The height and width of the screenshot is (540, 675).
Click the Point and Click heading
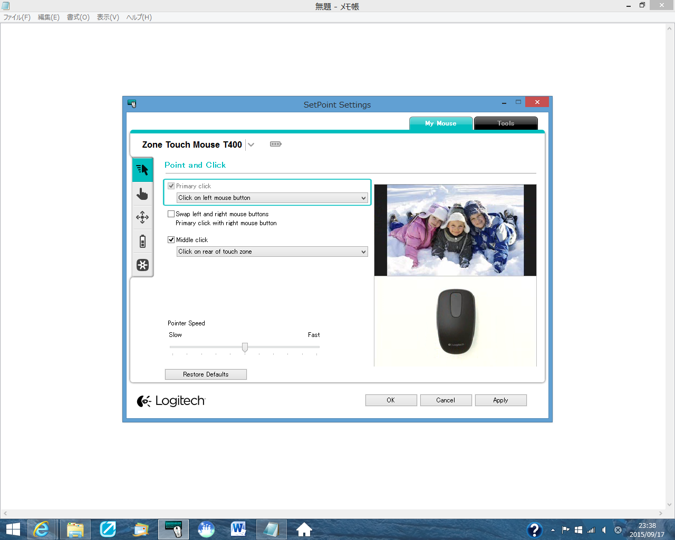tap(195, 165)
